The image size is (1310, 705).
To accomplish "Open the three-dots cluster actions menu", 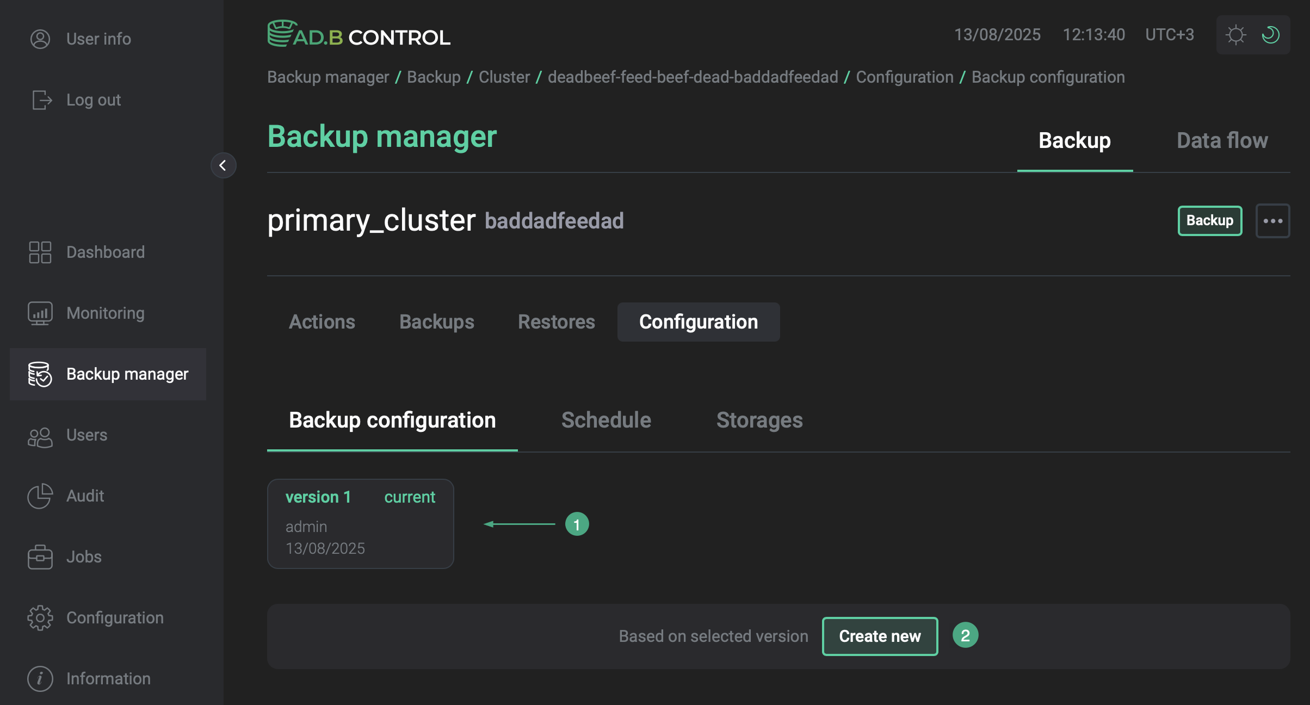I will (1272, 221).
